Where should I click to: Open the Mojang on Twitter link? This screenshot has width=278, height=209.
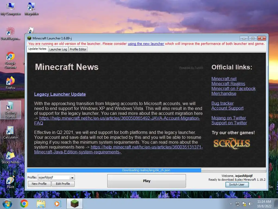coord(229,118)
